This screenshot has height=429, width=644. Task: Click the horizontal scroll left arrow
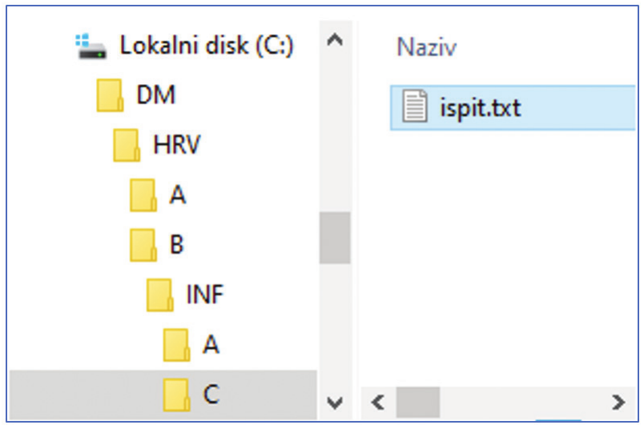378,403
